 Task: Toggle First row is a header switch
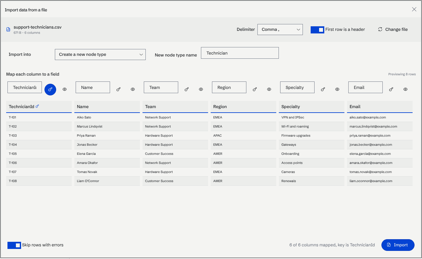(x=317, y=30)
